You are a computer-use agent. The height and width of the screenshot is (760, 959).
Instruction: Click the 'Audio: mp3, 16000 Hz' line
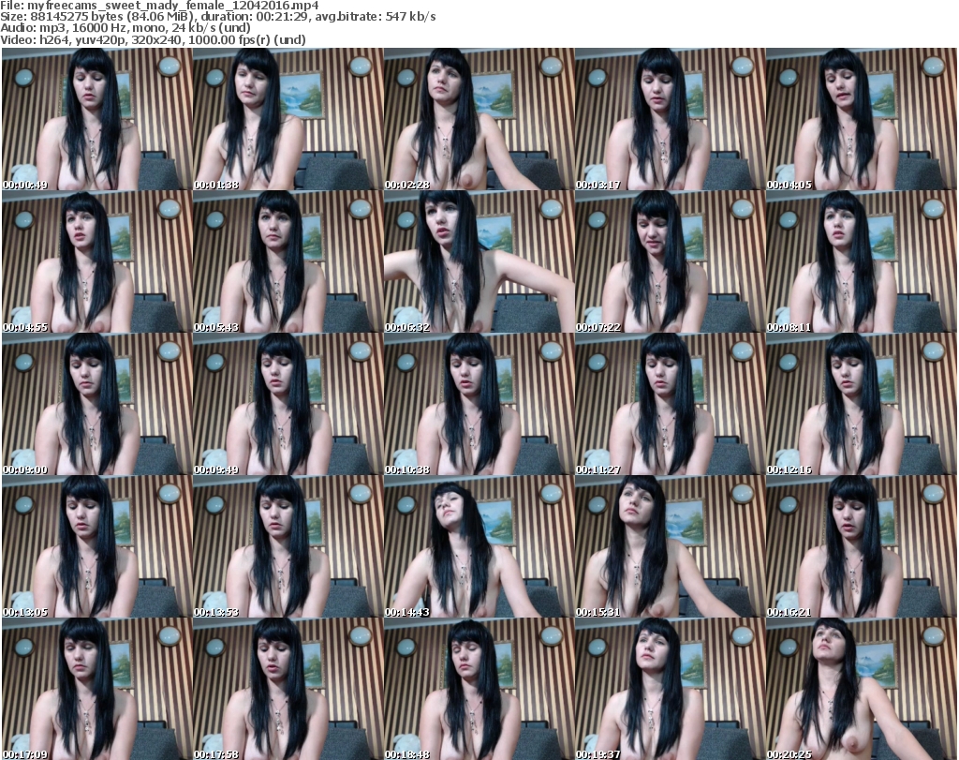[125, 28]
